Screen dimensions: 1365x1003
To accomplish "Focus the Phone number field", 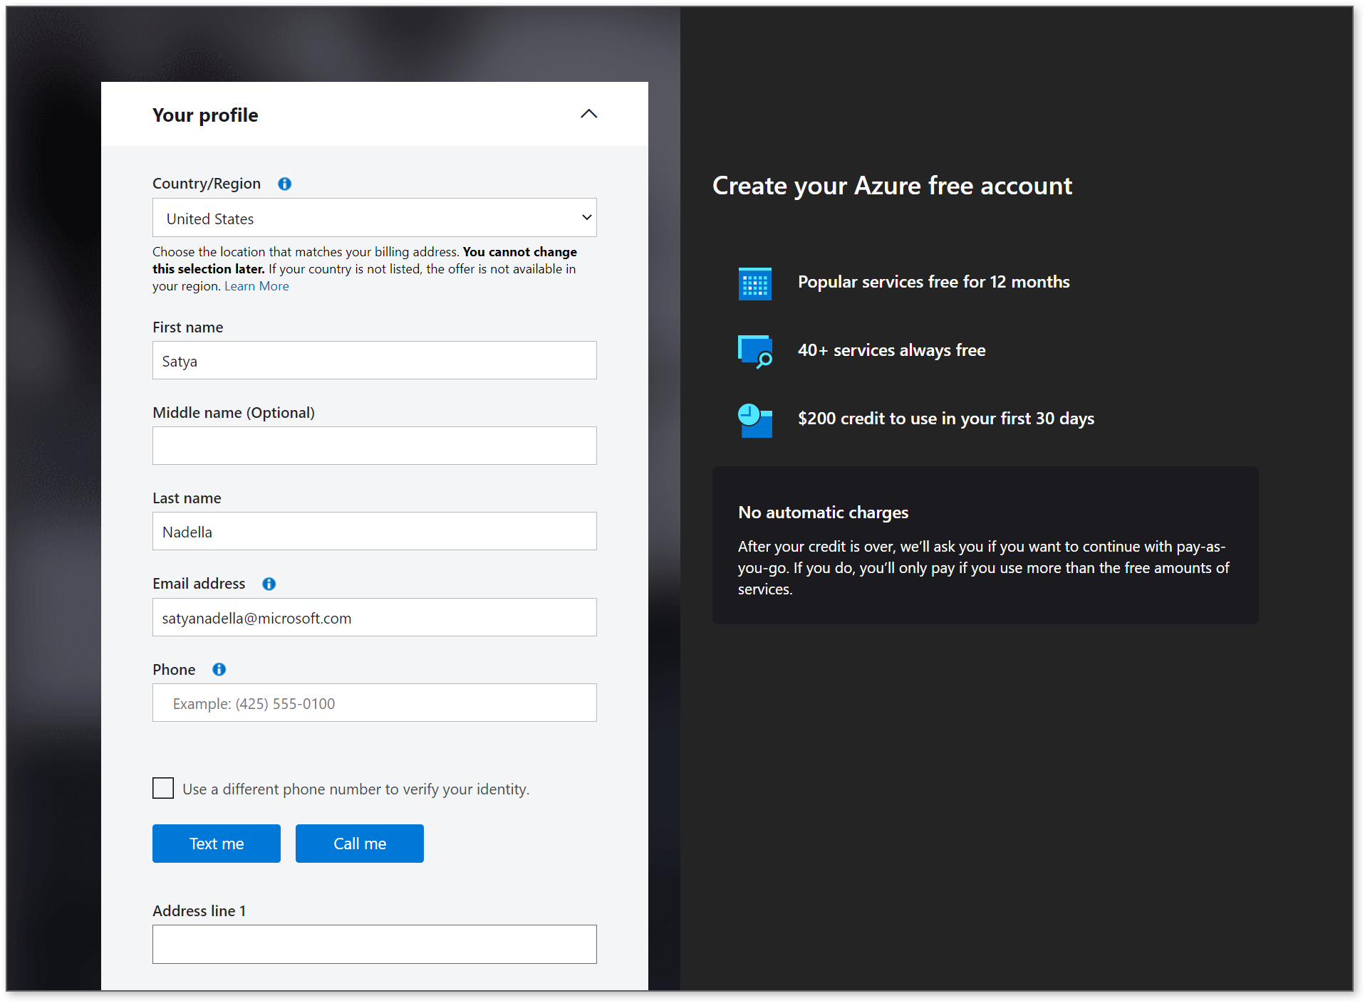I will pos(375,703).
